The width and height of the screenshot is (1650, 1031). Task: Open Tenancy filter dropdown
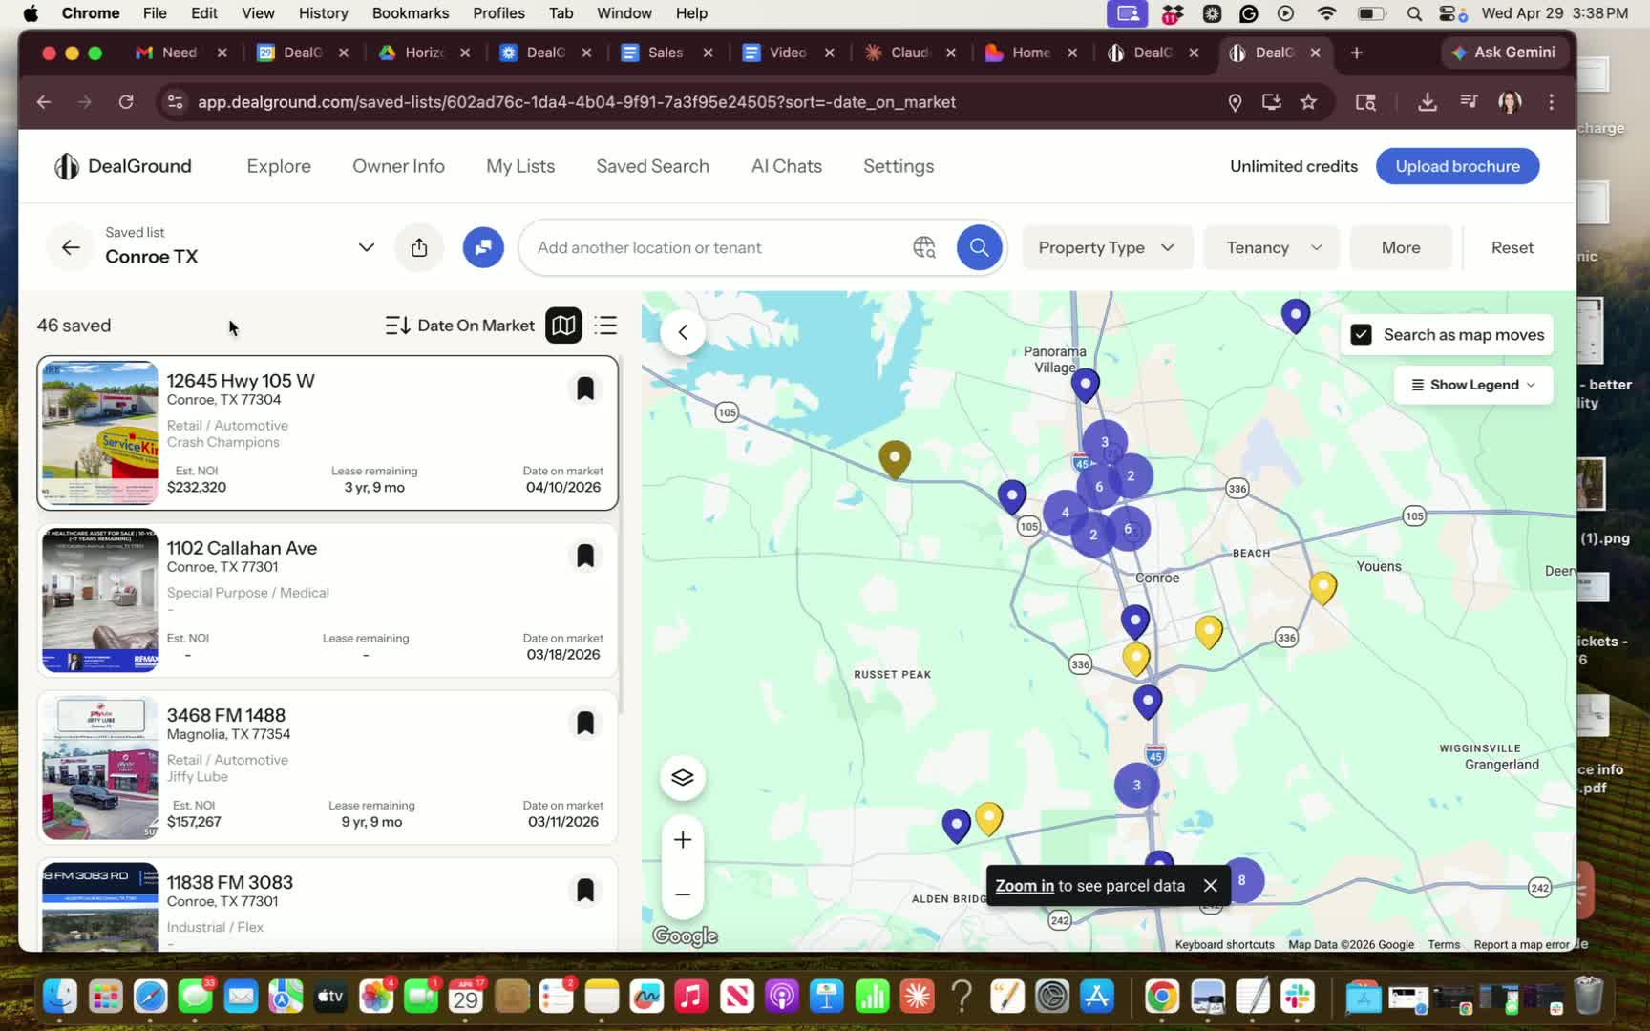[1272, 247]
